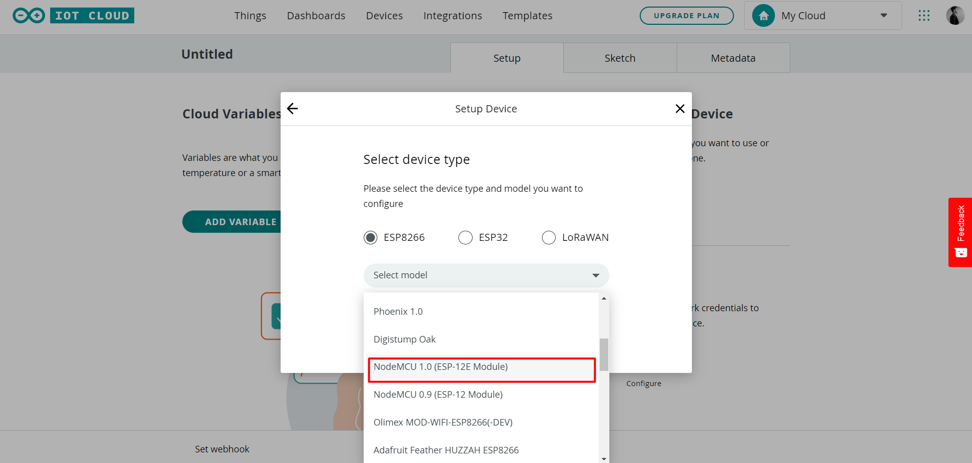Click the Setup Device dialog title
Viewport: 972px width, 463px height.
click(x=486, y=109)
